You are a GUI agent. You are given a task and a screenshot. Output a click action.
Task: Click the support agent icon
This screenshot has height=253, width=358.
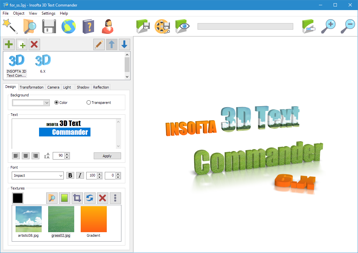pyautogui.click(x=108, y=26)
